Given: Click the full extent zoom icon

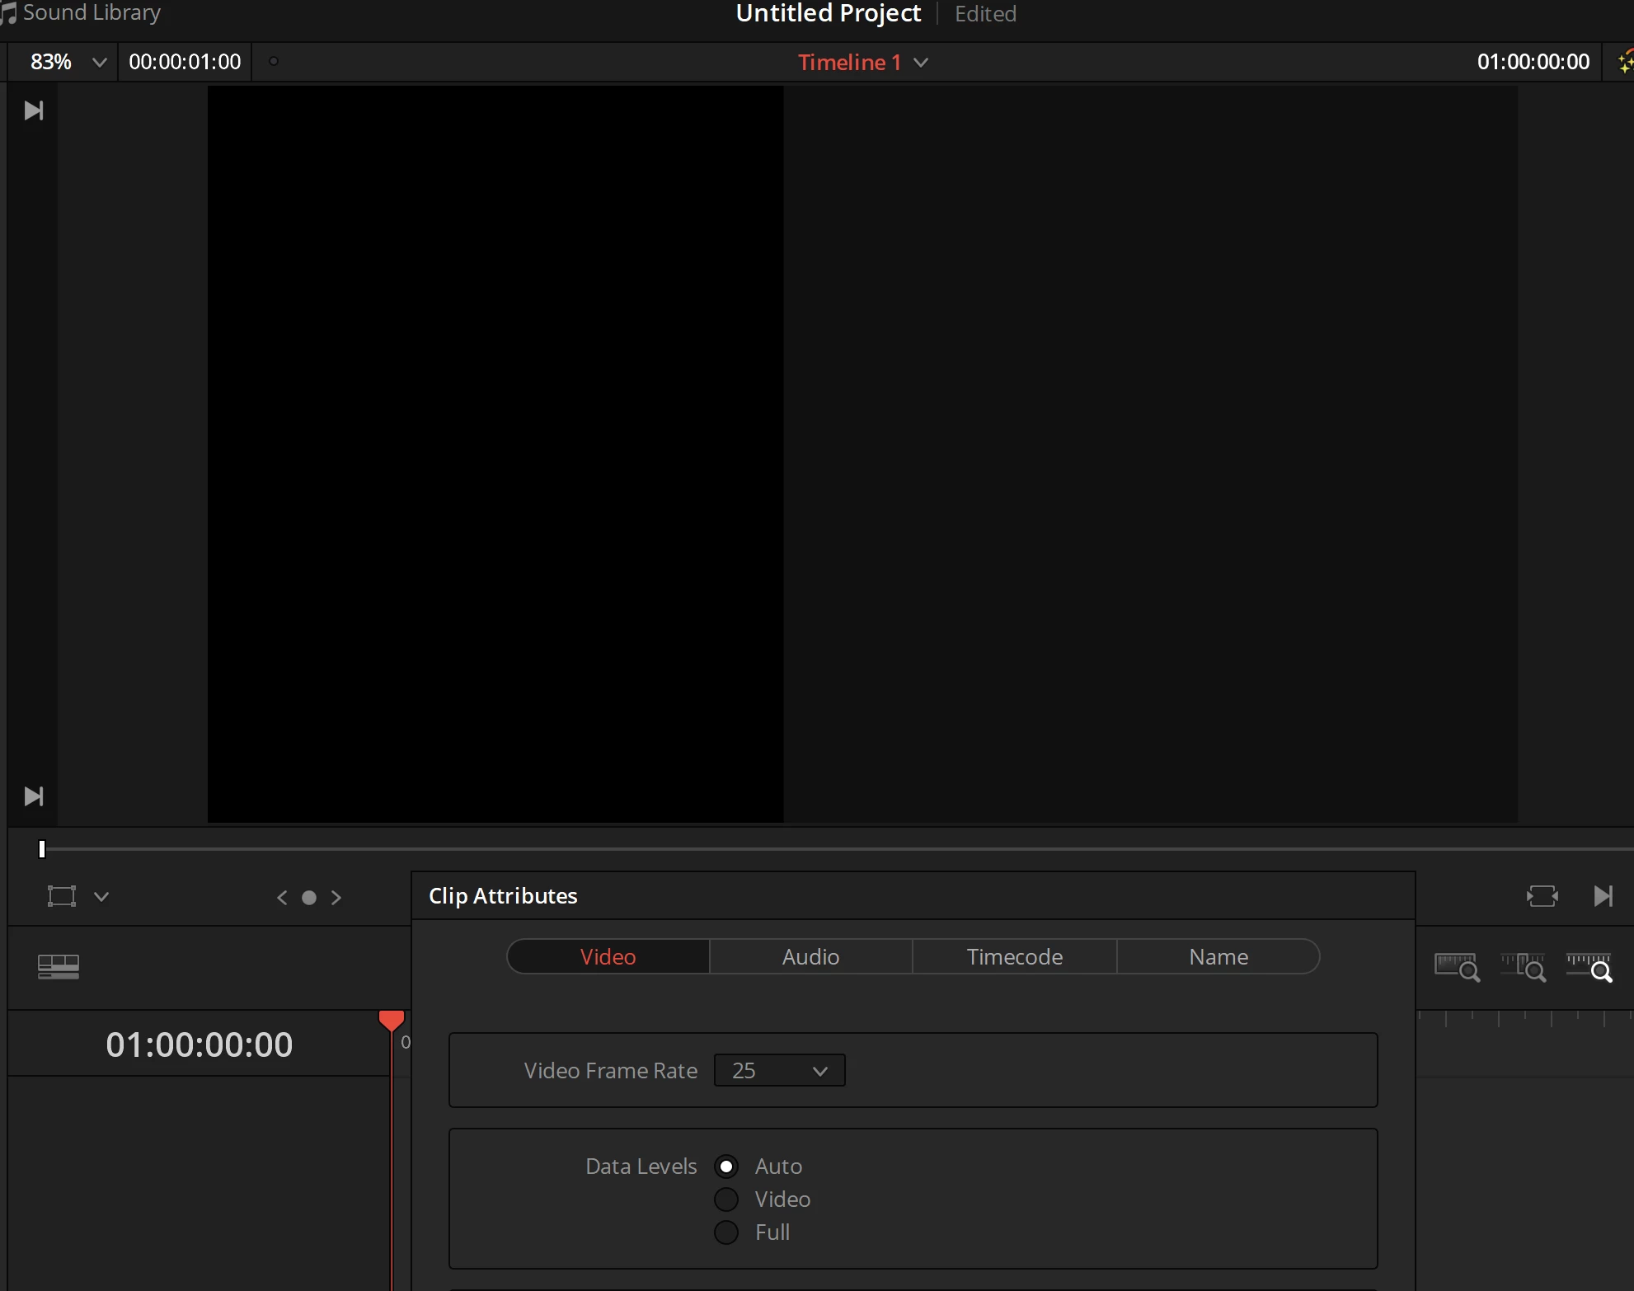Looking at the screenshot, I should [x=1457, y=967].
